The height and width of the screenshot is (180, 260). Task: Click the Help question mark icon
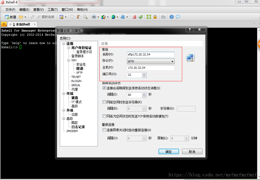[171, 17]
